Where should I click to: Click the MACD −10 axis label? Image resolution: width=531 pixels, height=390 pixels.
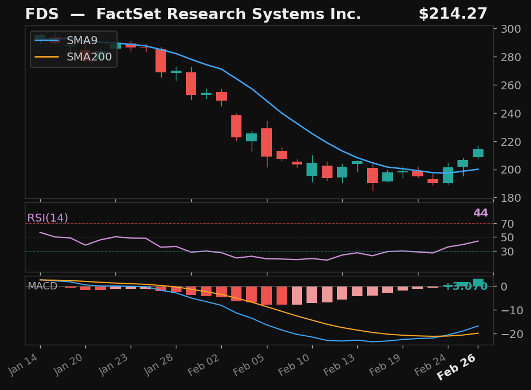(512, 310)
